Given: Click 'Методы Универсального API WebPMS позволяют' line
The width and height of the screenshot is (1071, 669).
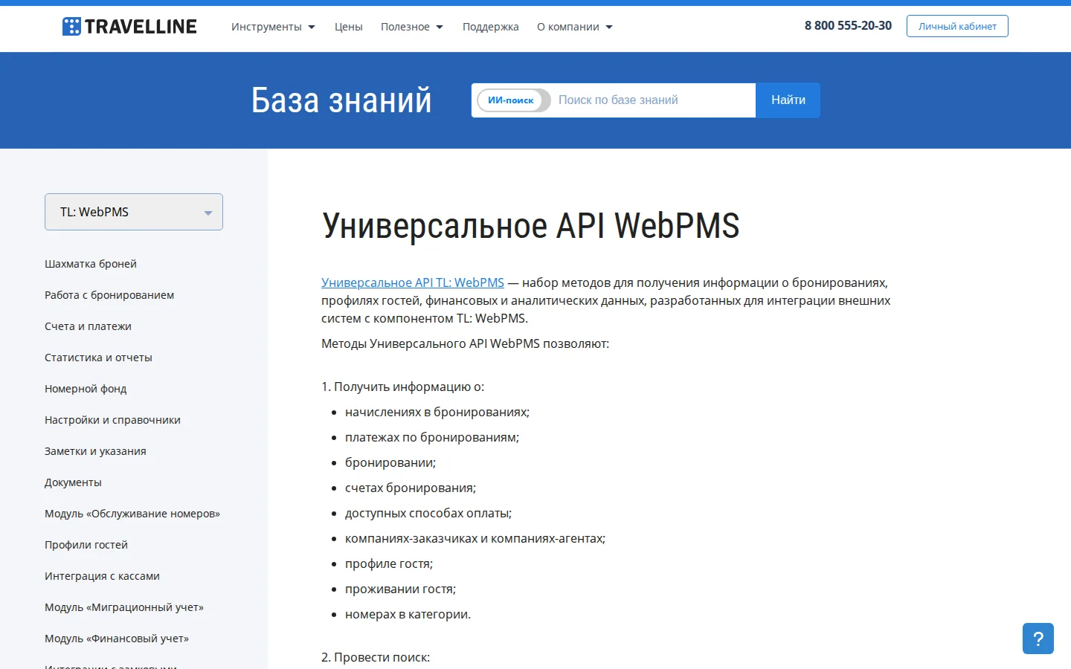Looking at the screenshot, I should click(465, 343).
